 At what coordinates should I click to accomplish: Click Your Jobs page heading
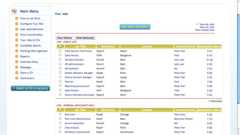[x=61, y=14]
